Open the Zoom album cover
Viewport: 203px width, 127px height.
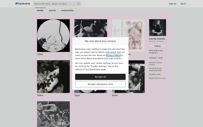click(x=137, y=77)
